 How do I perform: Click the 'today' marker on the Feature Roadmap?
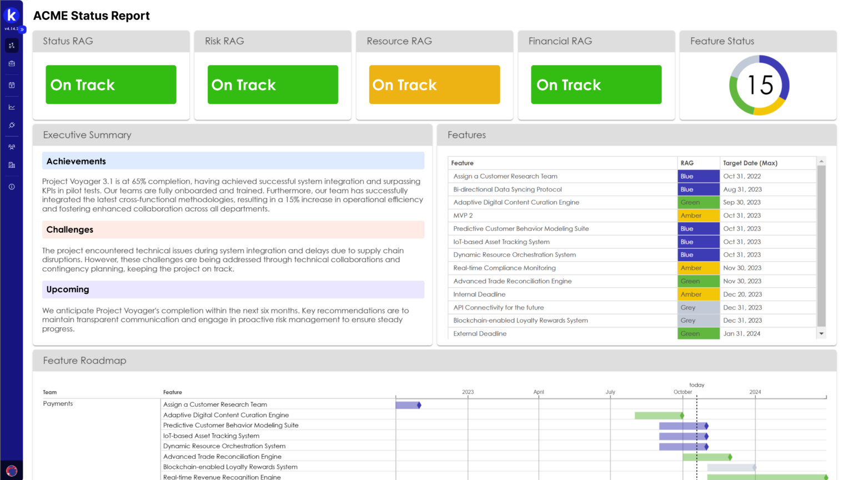[696, 384]
